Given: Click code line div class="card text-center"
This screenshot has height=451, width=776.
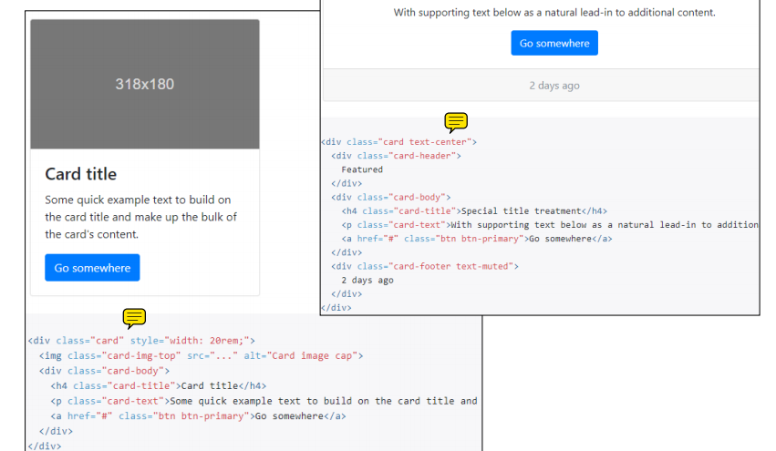Looking at the screenshot, I should click(x=398, y=142).
